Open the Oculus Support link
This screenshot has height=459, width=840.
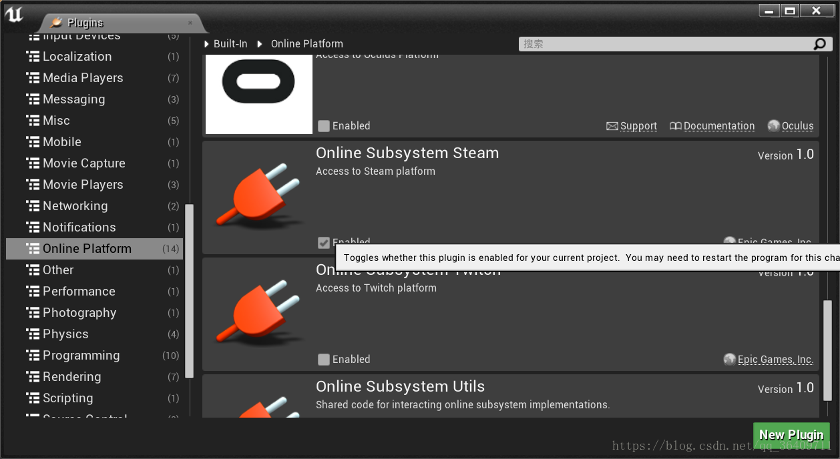(x=638, y=126)
